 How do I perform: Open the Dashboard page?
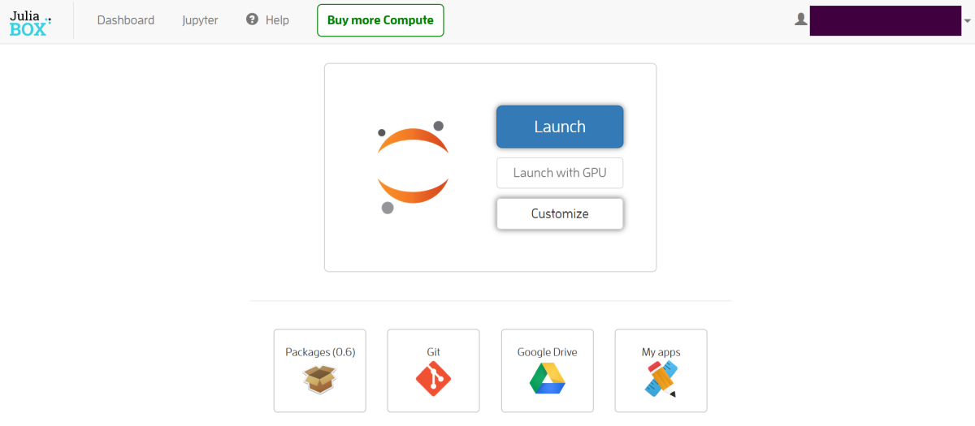pos(126,20)
